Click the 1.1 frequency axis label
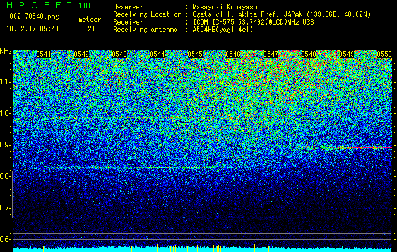This screenshot has width=397, height=252. (6, 82)
